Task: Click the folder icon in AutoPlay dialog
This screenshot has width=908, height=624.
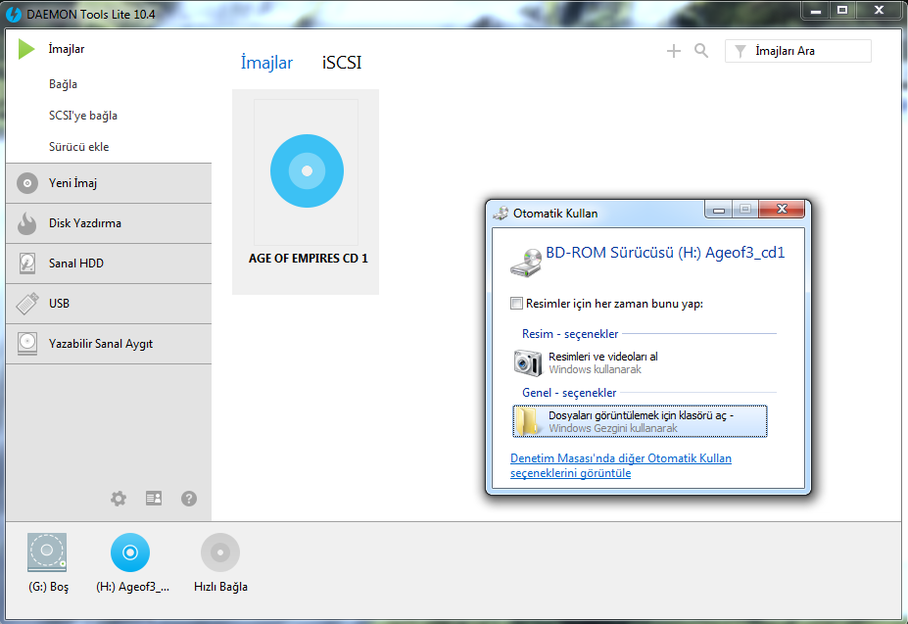Action: pos(527,421)
